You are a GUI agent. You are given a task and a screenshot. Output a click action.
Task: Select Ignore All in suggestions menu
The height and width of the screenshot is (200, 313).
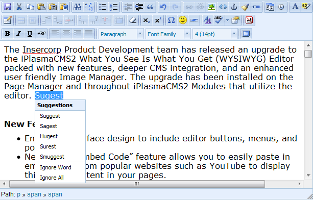tap(60, 178)
